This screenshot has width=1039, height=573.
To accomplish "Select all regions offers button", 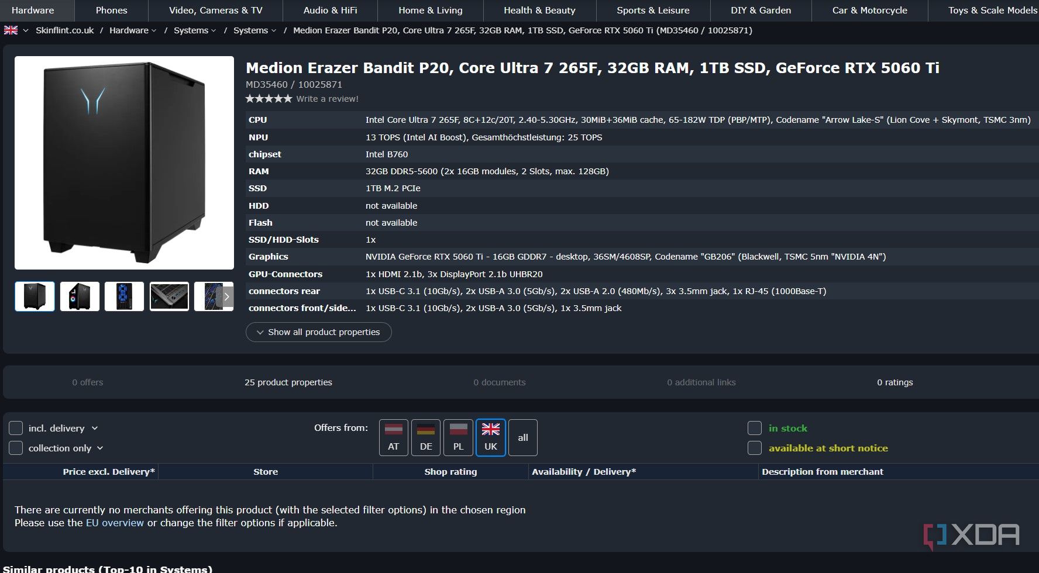I will [x=523, y=437].
